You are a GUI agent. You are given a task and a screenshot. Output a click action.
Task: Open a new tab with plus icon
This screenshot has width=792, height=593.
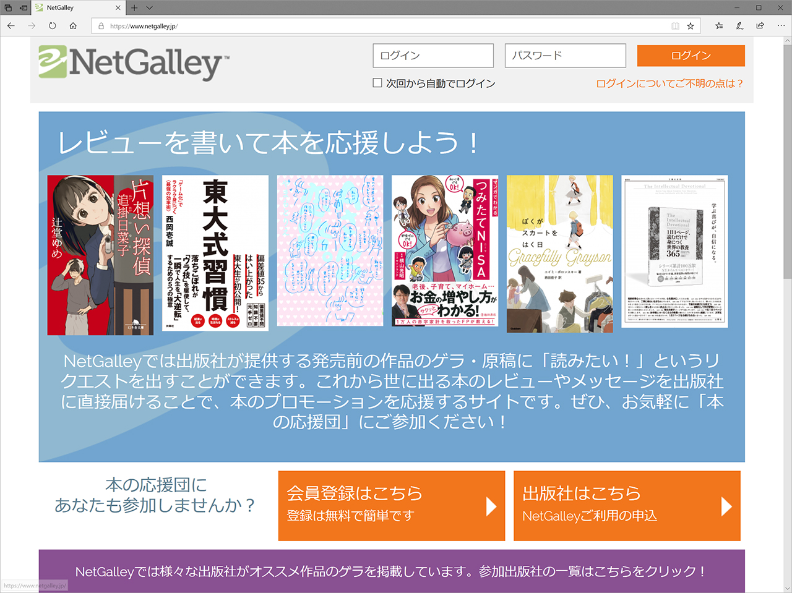point(134,8)
